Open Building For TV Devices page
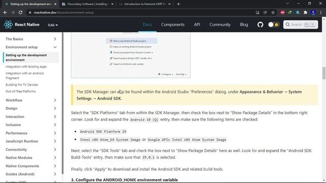The image size is (326, 183). click(x=21, y=85)
